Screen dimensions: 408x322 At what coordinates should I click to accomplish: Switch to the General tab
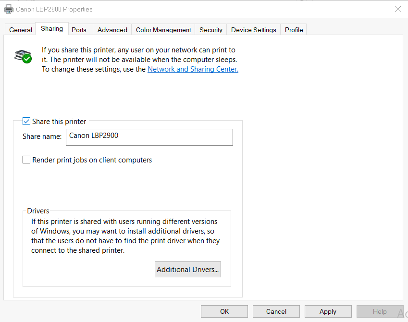(x=21, y=30)
